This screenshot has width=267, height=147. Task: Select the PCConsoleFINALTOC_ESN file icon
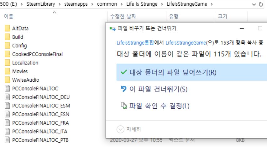7,114
